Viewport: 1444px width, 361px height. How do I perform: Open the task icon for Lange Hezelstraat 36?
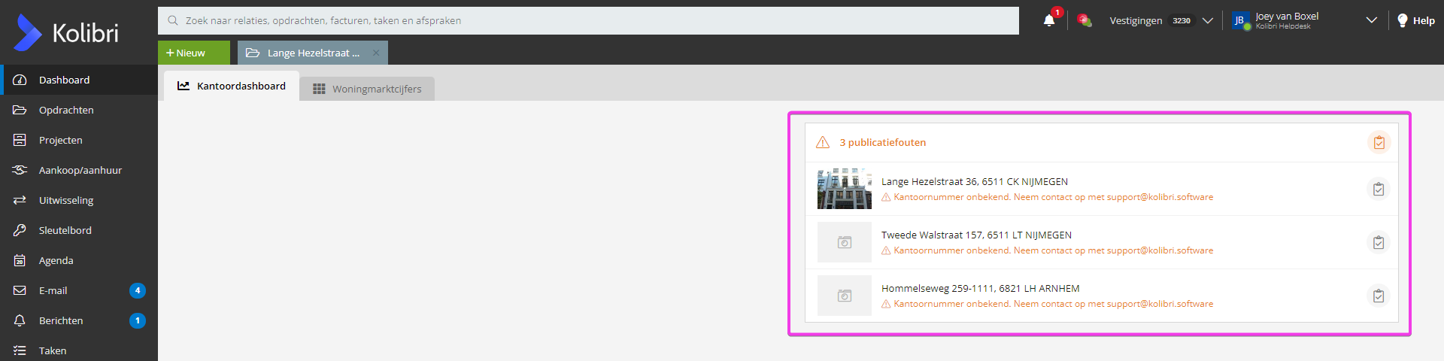1379,190
